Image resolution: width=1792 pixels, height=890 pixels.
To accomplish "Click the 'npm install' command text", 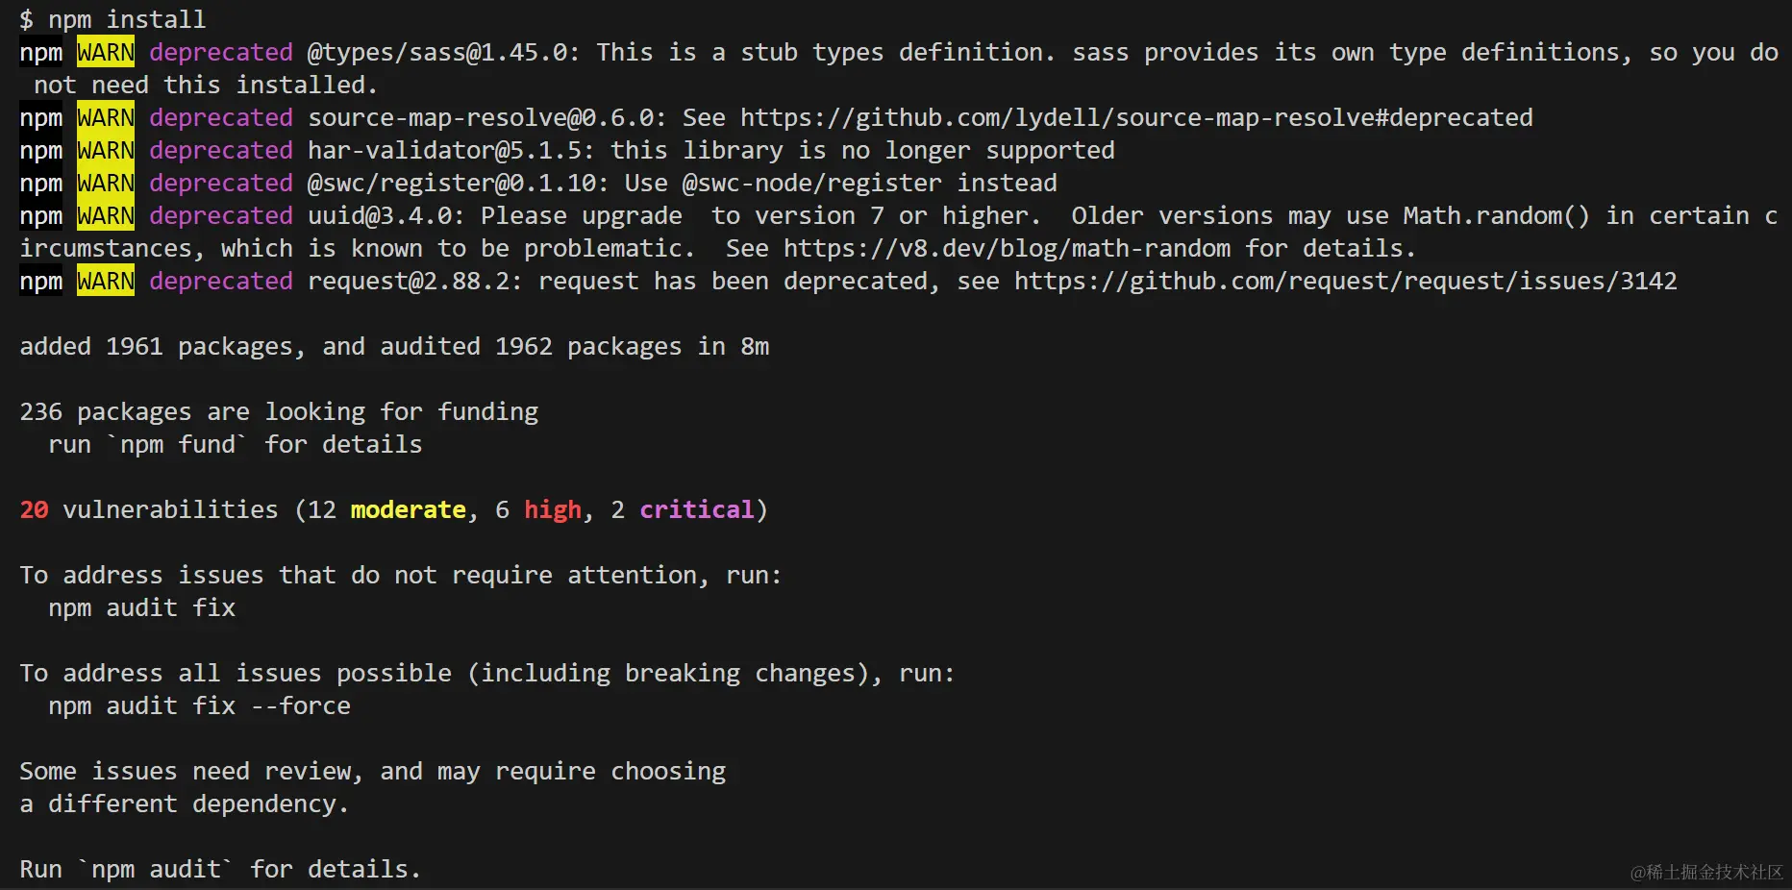I will pos(127,19).
